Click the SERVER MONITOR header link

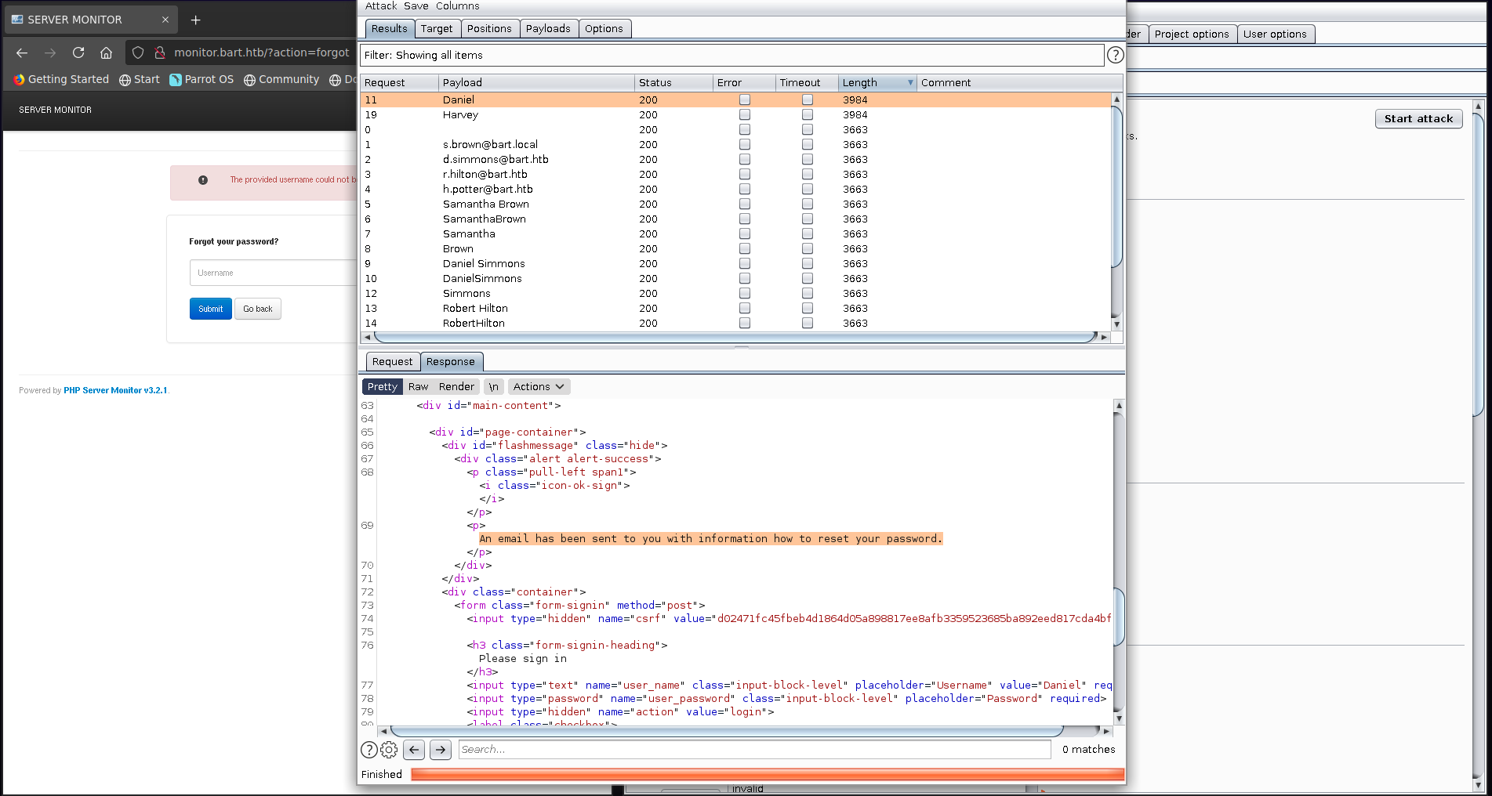pyautogui.click(x=56, y=110)
